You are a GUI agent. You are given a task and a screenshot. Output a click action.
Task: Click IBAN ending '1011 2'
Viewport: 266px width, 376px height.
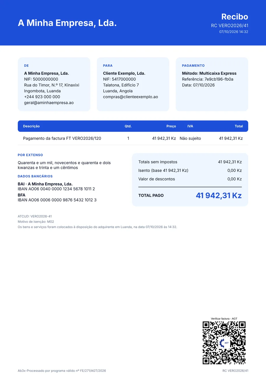tap(56, 189)
